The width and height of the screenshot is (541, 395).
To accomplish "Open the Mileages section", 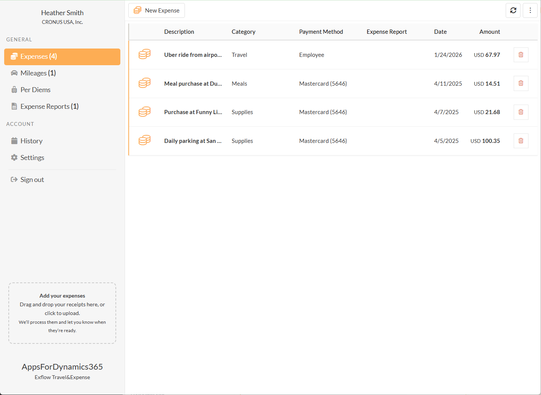I will click(x=38, y=73).
